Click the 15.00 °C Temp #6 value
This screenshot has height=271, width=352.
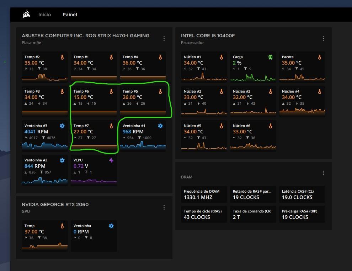click(83, 98)
